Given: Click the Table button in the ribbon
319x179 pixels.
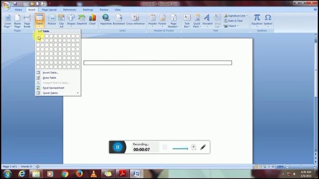Looking at the screenshot, I should tap(39, 21).
